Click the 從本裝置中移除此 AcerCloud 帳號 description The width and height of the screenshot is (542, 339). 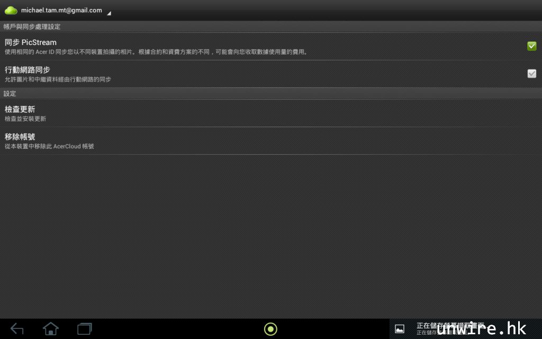(x=49, y=146)
